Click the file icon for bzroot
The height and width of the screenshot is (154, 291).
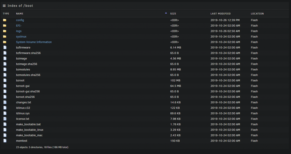[x=5, y=80]
